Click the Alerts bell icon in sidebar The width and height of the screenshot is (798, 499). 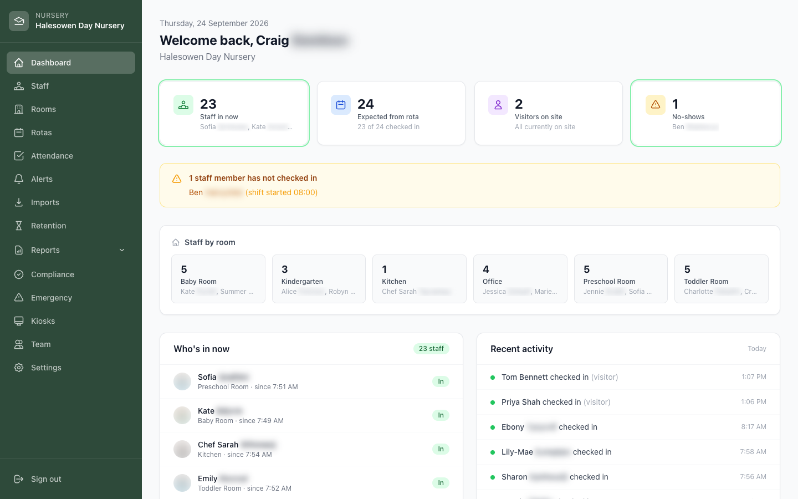(19, 179)
